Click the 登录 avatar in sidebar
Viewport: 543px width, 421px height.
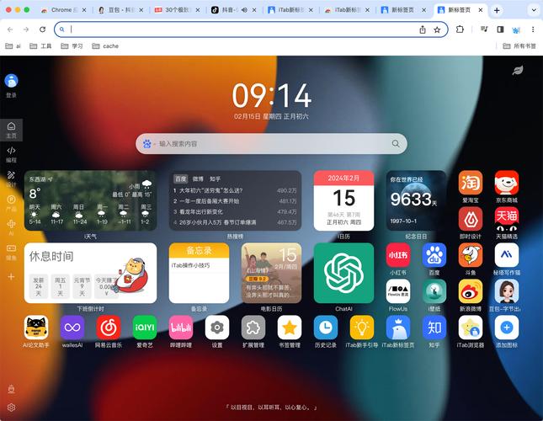[x=11, y=81]
